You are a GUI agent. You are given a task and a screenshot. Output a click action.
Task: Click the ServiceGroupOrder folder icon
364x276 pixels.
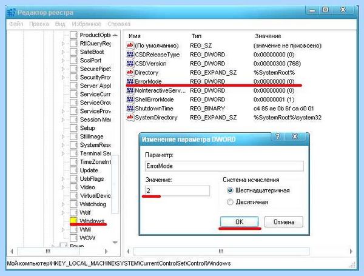click(73, 103)
